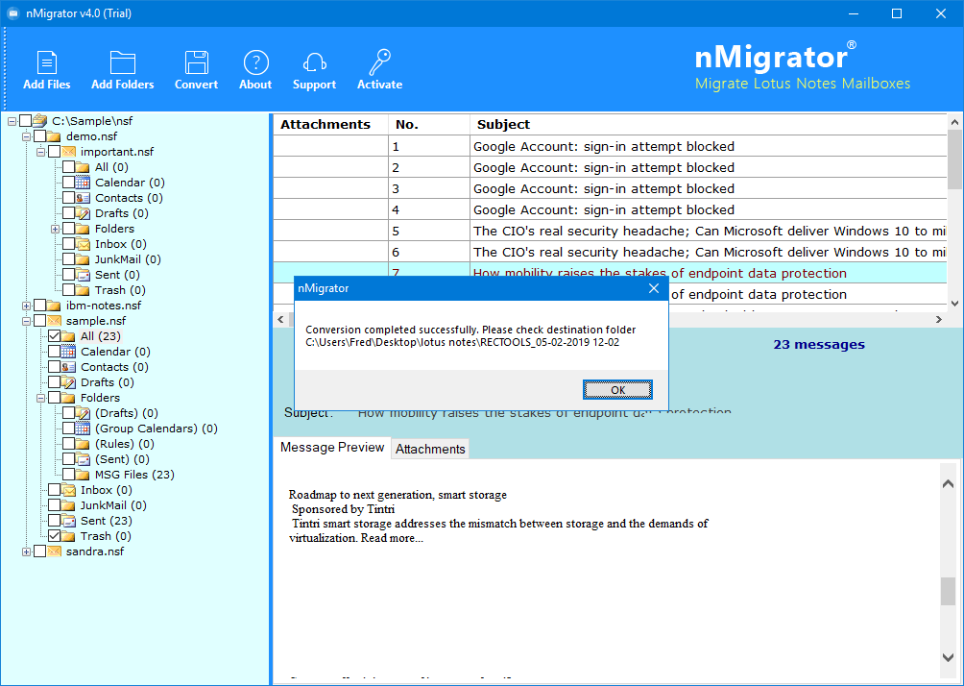Select the Inbox icon under sample.nsf
The height and width of the screenshot is (686, 964).
(x=69, y=490)
